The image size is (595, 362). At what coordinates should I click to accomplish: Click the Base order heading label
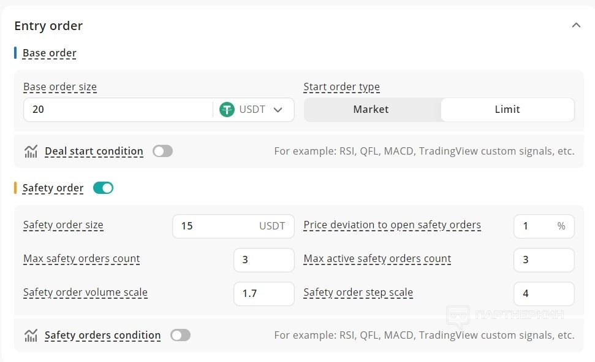click(x=49, y=53)
